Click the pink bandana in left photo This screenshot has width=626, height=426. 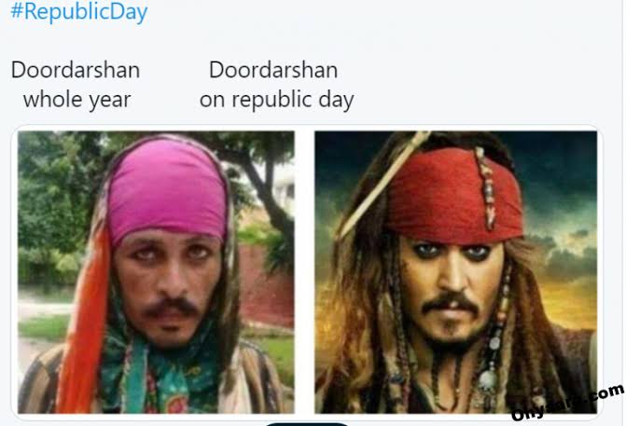[x=168, y=189]
